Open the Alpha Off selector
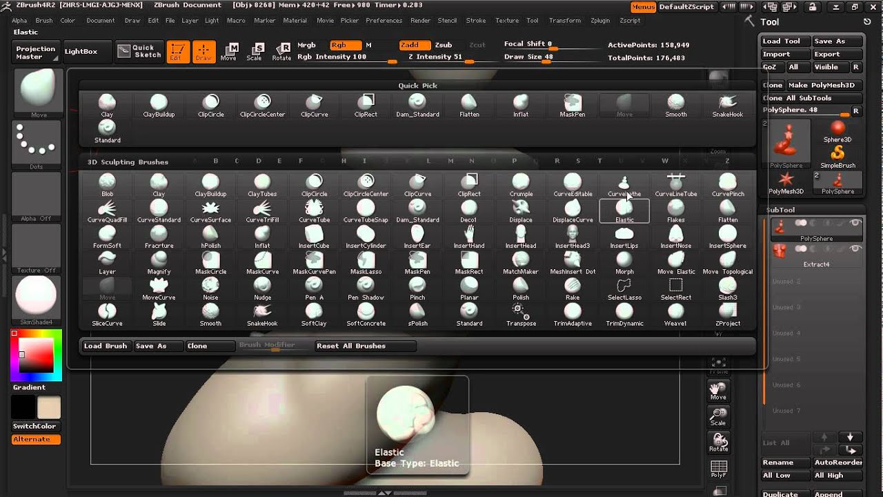 click(37, 197)
